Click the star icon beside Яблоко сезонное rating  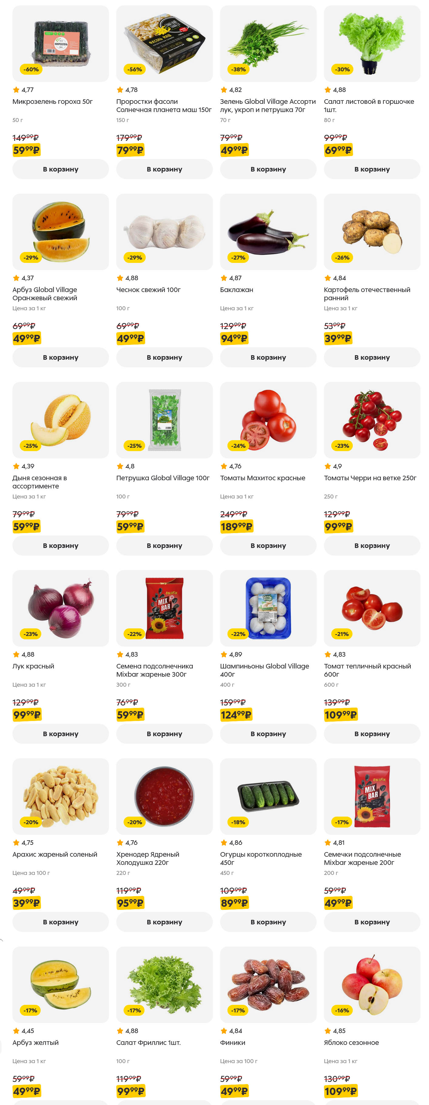328,1031
